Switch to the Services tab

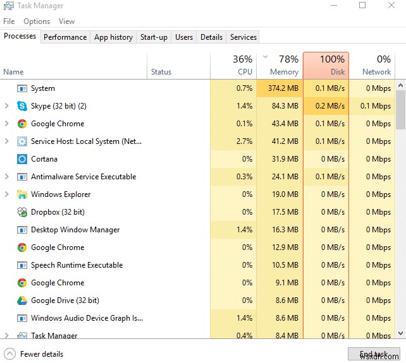tap(243, 37)
